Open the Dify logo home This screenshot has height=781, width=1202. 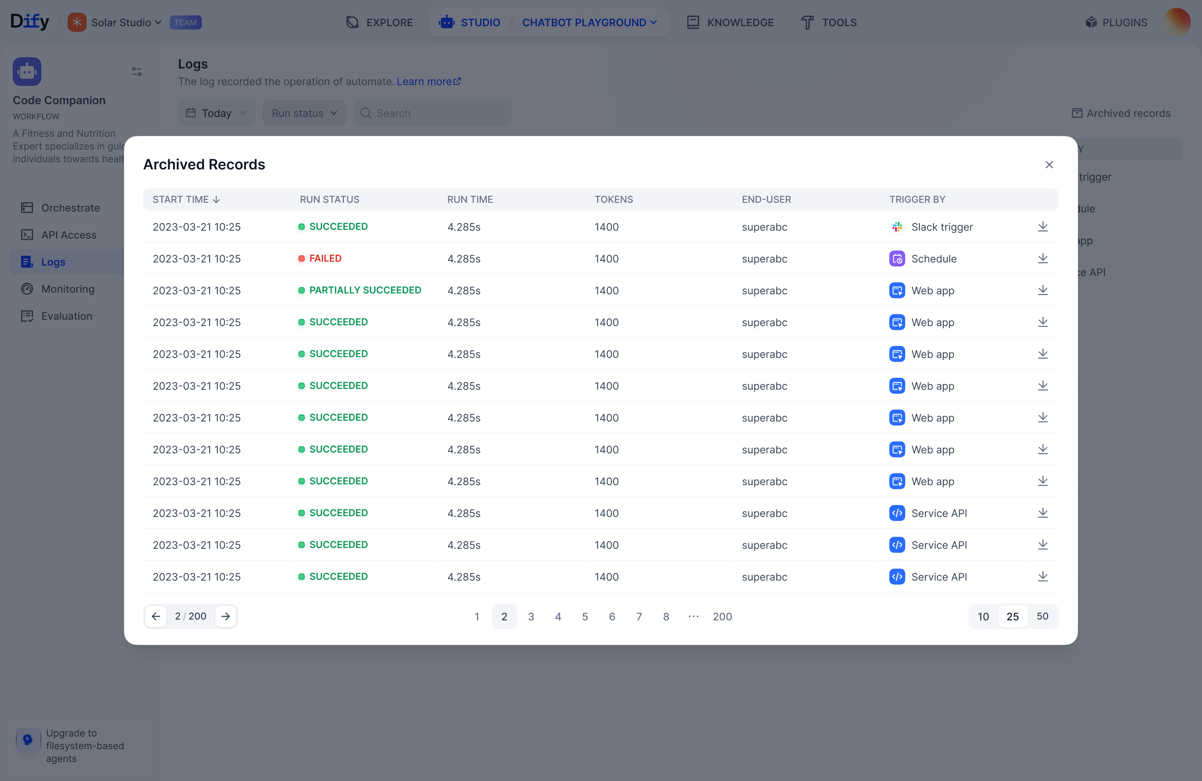point(30,22)
